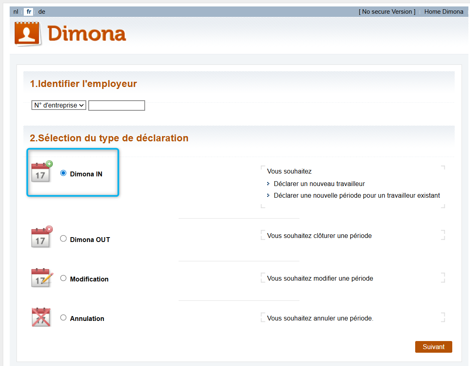470x366 pixels.
Task: Click the Dimona IN label
Action: (x=86, y=174)
